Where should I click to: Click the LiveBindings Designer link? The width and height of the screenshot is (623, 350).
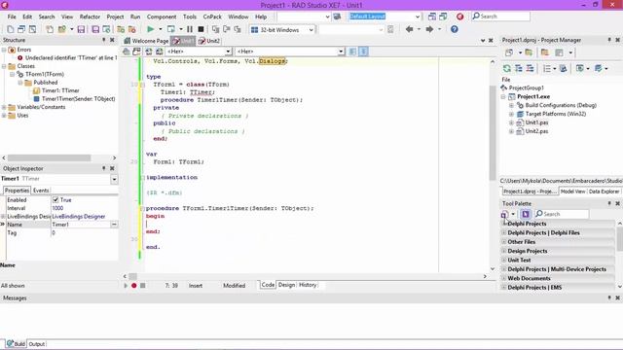(x=79, y=217)
